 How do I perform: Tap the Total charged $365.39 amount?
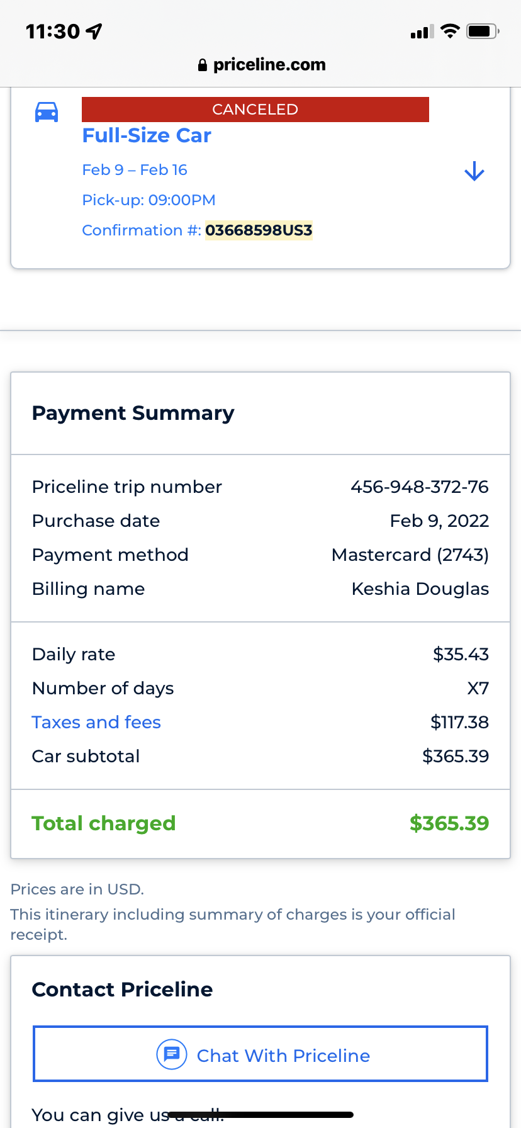(449, 823)
